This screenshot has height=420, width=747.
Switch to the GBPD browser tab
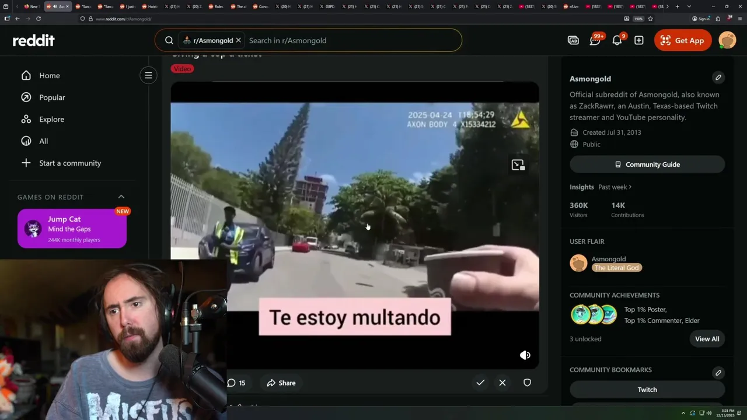328,6
